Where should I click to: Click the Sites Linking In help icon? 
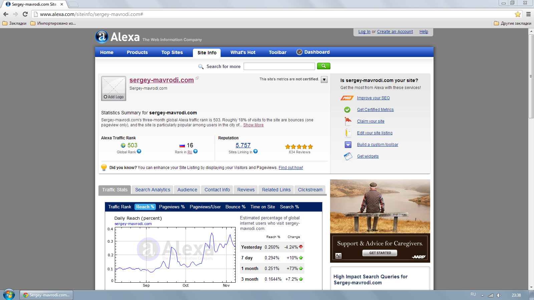(x=255, y=151)
